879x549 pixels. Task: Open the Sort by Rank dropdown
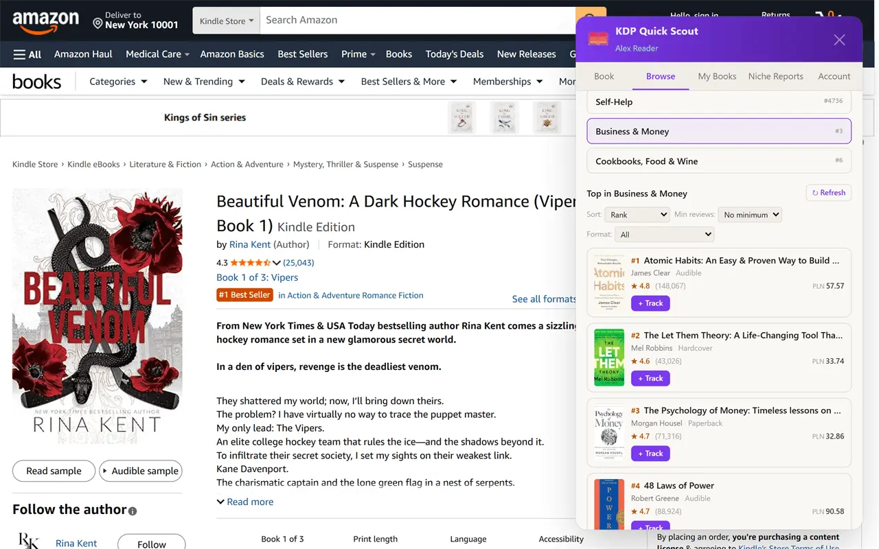(x=637, y=215)
